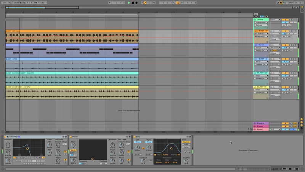Viewport: 305px width, 172px height.
Task: Select Fade mode in Delay device
Action: point(186,144)
